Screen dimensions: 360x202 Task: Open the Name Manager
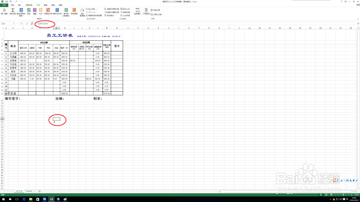(x=82, y=12)
